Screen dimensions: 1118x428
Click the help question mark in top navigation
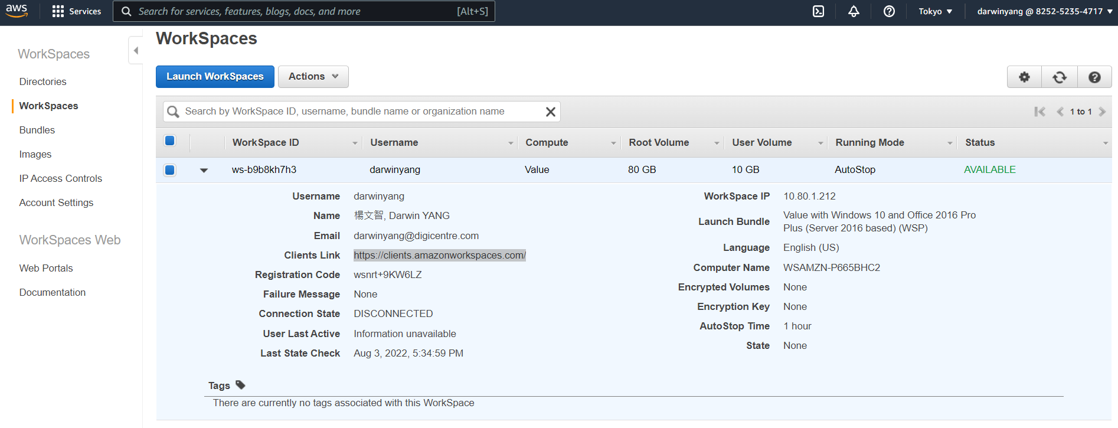tap(889, 11)
